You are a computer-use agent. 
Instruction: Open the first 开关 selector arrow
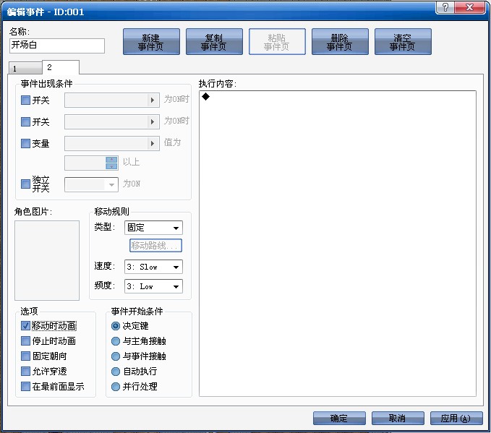pos(153,100)
